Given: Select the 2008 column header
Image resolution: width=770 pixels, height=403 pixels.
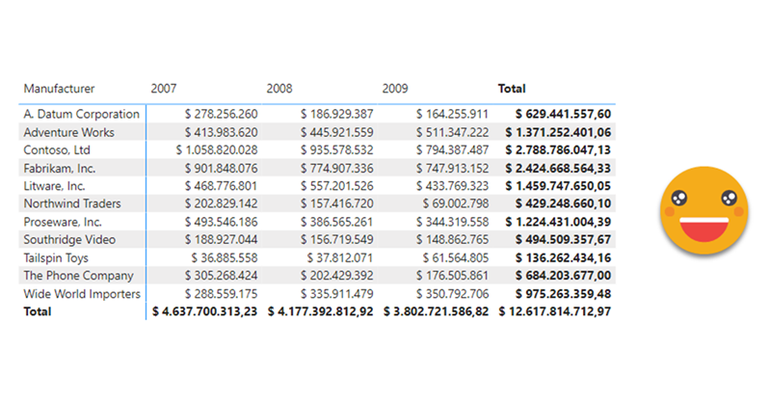Looking at the screenshot, I should click(x=279, y=89).
